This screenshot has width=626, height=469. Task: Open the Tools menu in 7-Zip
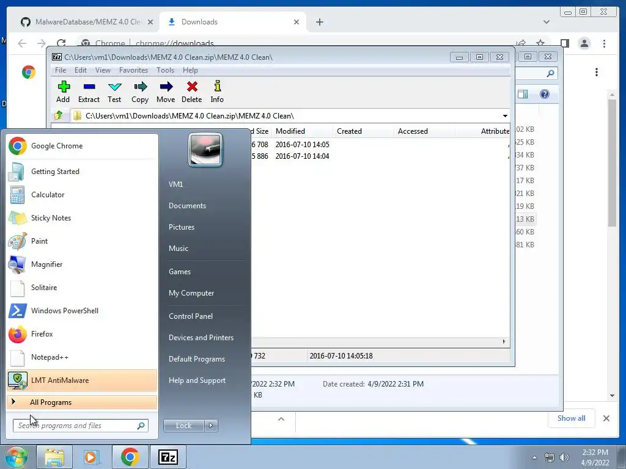pos(165,70)
